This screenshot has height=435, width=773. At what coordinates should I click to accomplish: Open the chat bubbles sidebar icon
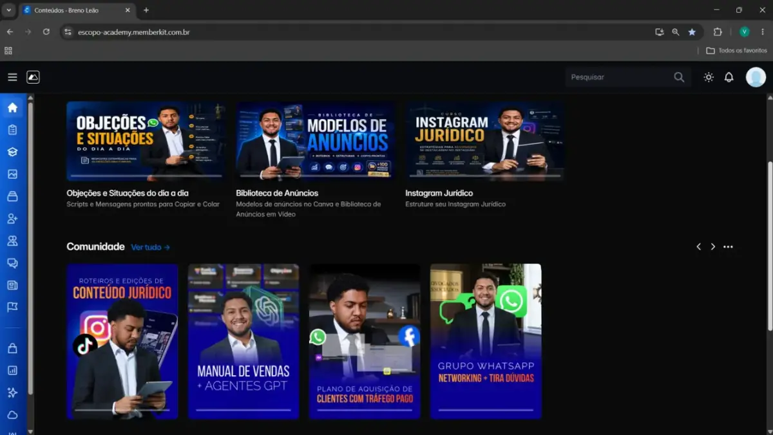(12, 263)
